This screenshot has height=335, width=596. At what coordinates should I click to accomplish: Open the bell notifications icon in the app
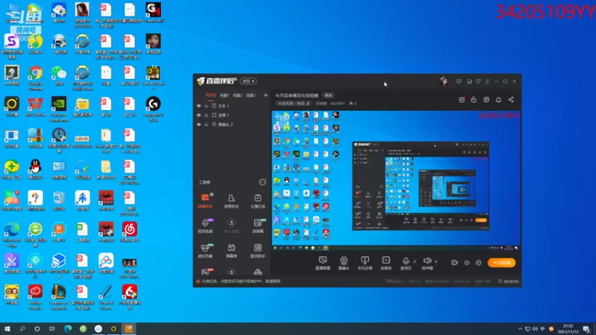pos(498,100)
